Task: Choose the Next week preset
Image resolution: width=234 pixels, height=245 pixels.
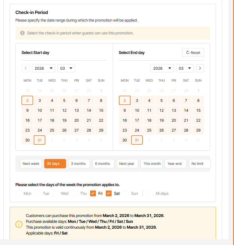Action: (x=31, y=164)
